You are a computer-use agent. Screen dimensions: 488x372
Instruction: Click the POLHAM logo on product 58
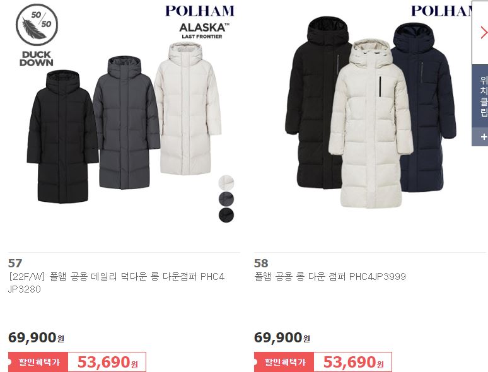(x=442, y=11)
